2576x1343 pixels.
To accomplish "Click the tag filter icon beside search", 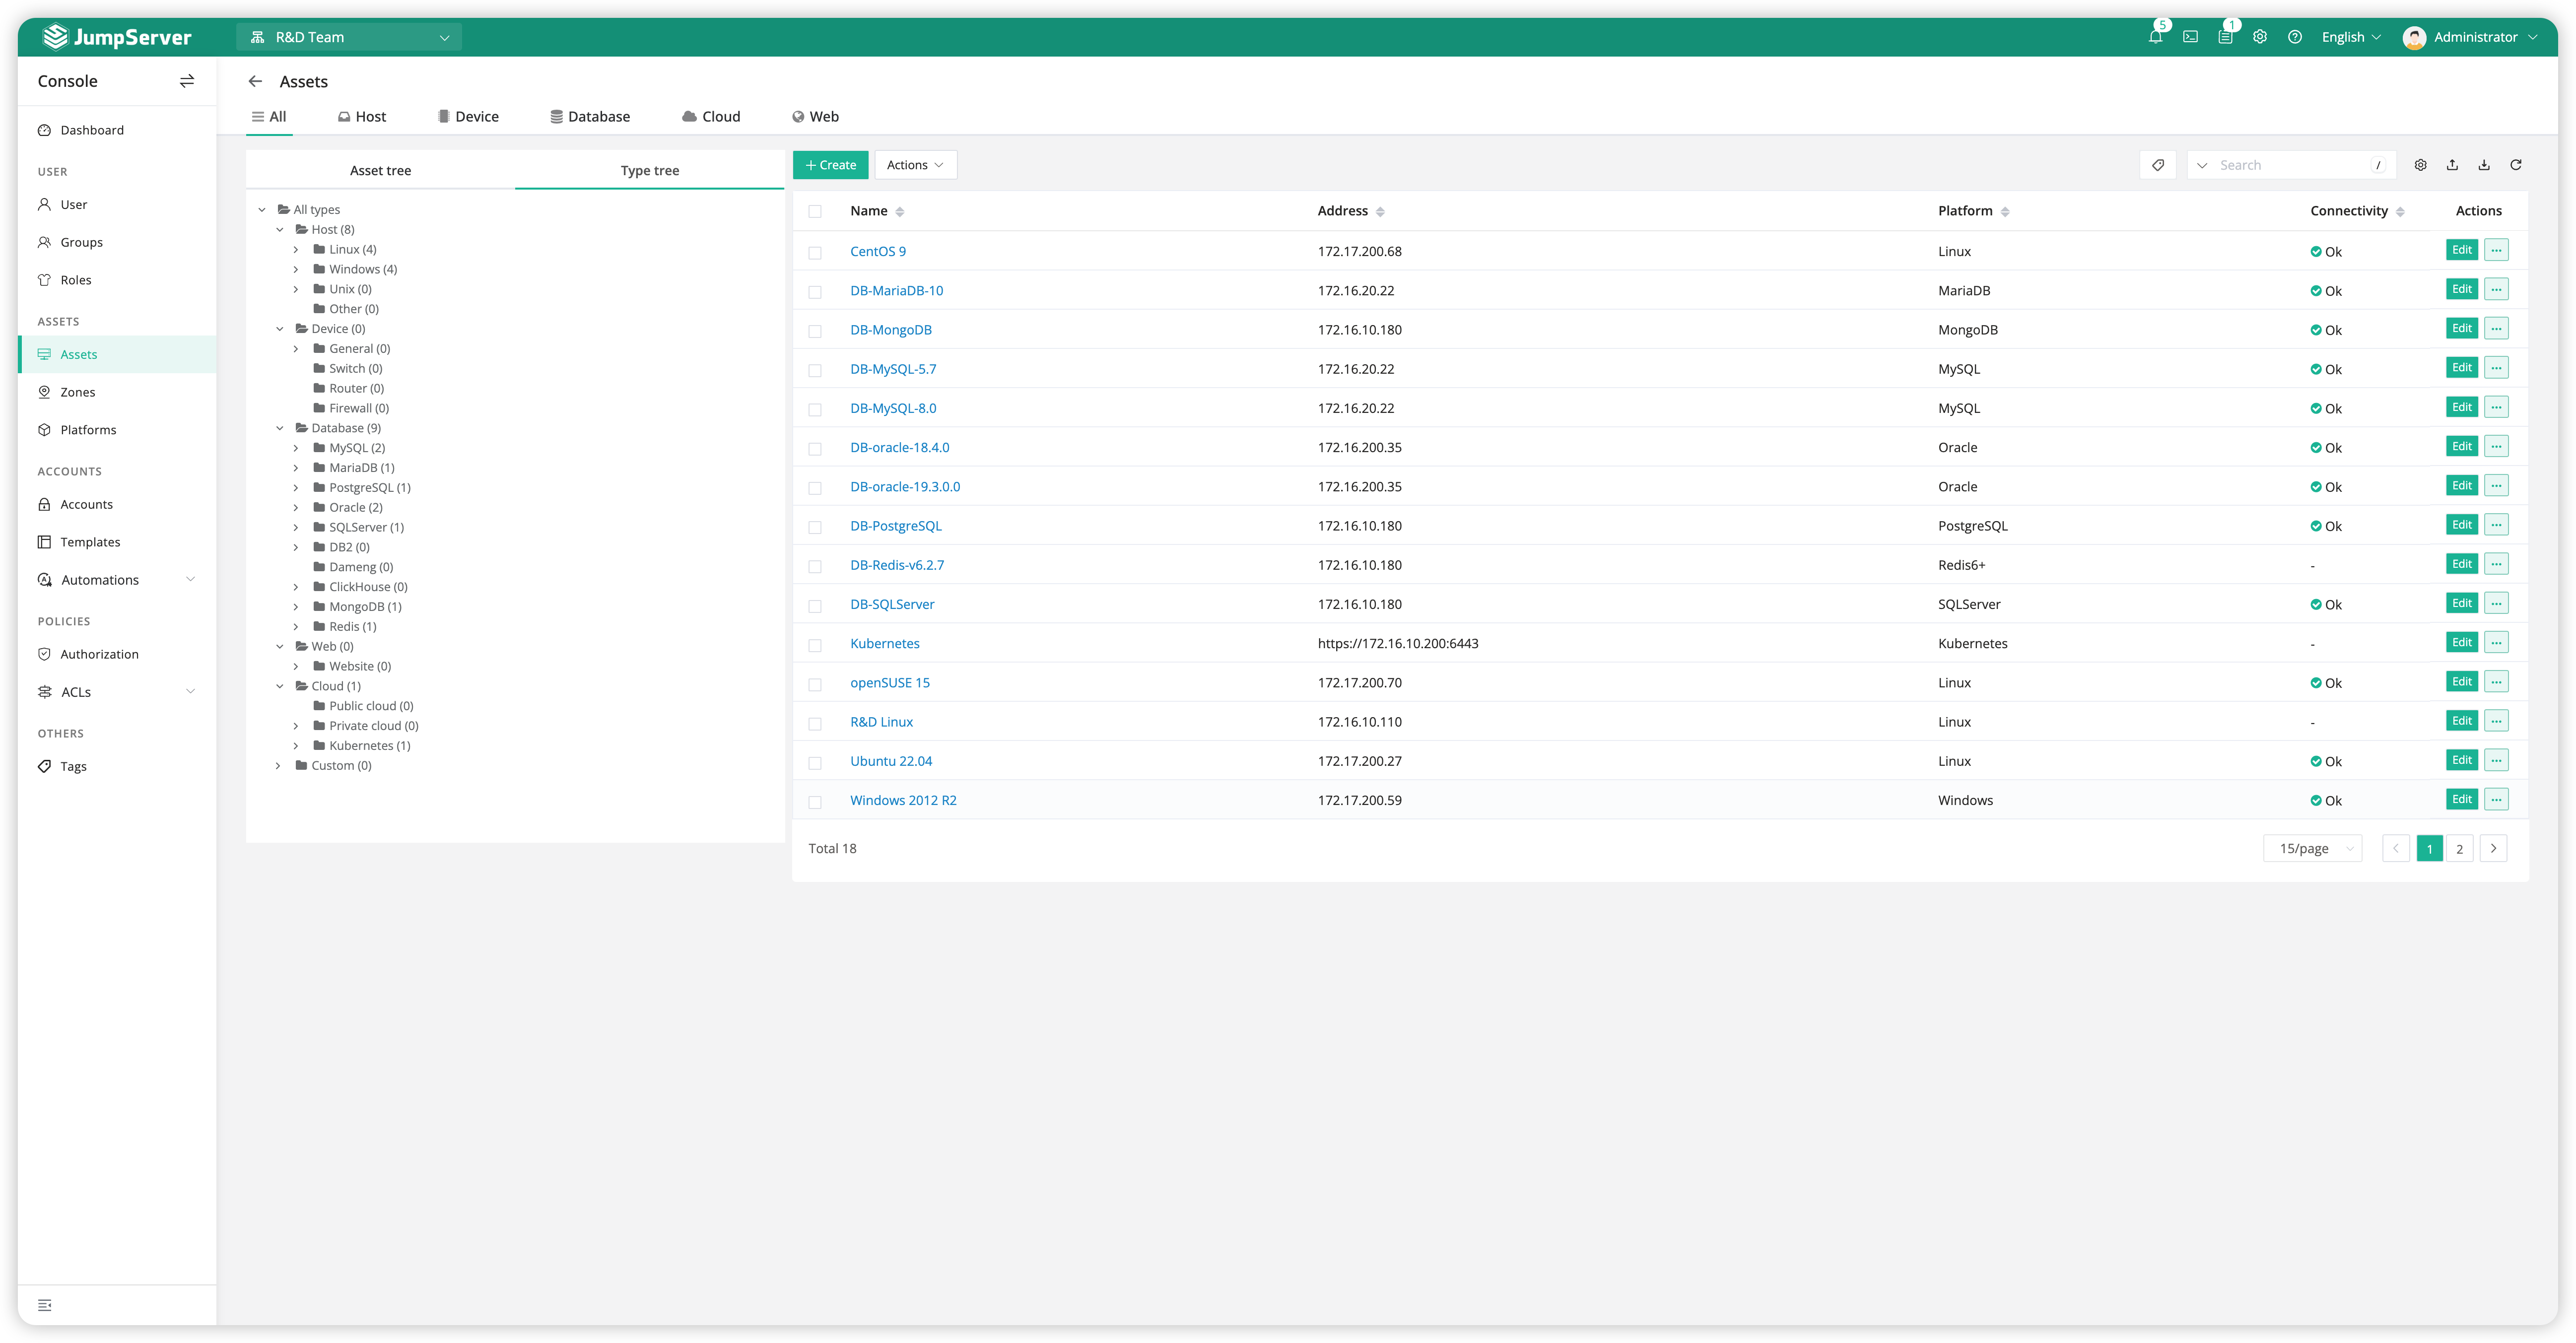I will click(2158, 165).
